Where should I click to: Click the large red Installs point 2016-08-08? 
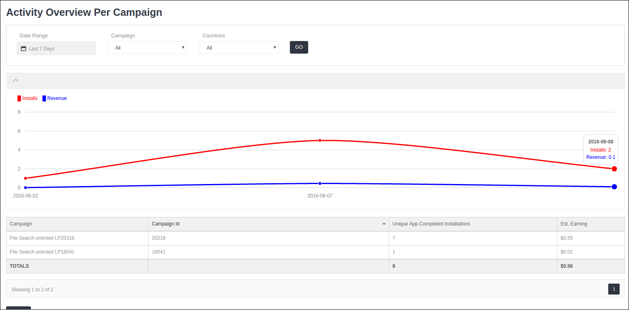[x=614, y=169]
